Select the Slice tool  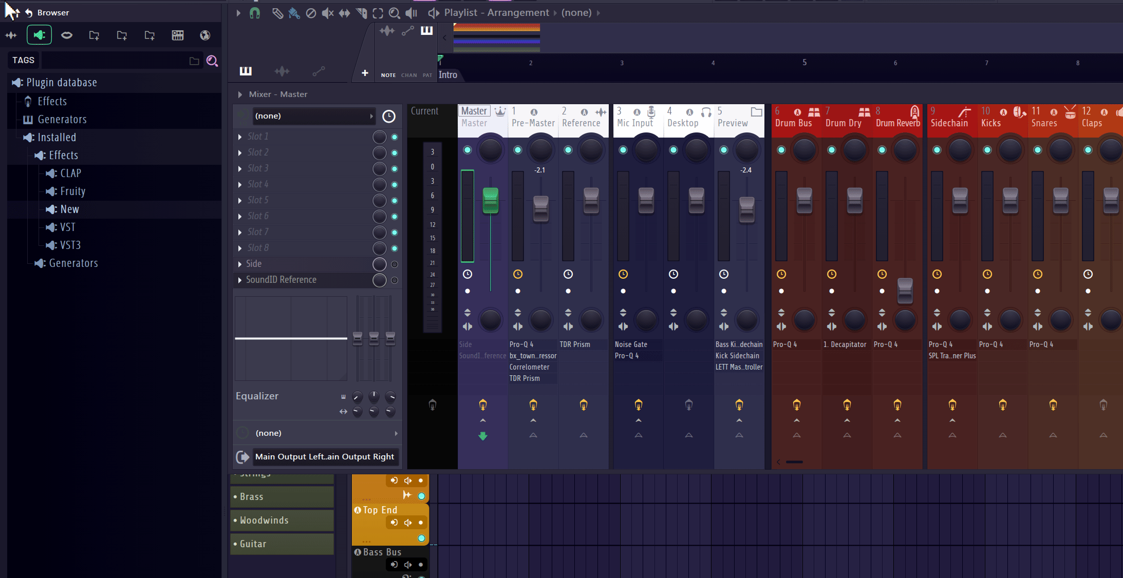pos(362,13)
